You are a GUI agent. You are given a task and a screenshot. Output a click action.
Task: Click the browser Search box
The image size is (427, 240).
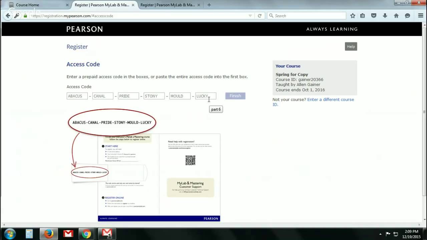307,16
